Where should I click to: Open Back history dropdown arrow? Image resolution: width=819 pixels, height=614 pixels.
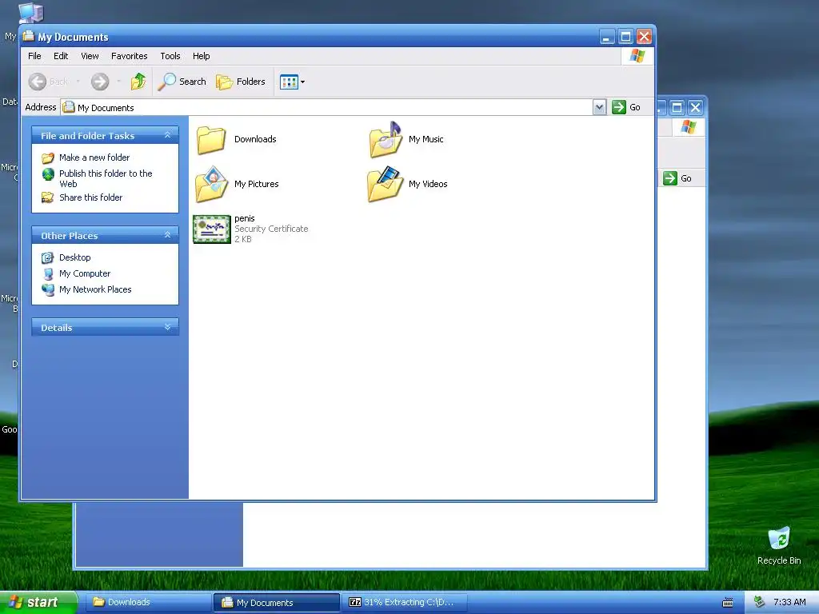coord(78,82)
